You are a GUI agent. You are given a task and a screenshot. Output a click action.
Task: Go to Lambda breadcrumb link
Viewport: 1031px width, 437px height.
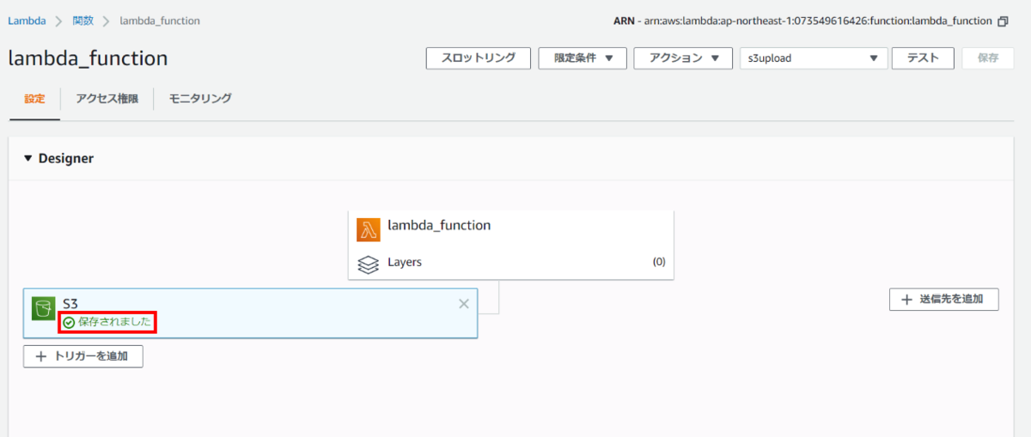[x=27, y=21]
